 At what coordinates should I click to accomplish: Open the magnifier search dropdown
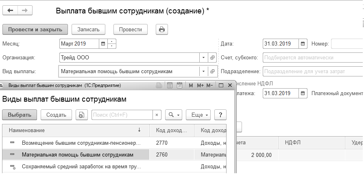coord(174,115)
